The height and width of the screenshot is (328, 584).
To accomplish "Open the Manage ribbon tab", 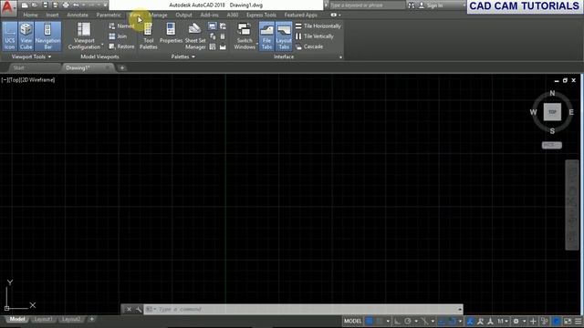I will click(x=158, y=15).
